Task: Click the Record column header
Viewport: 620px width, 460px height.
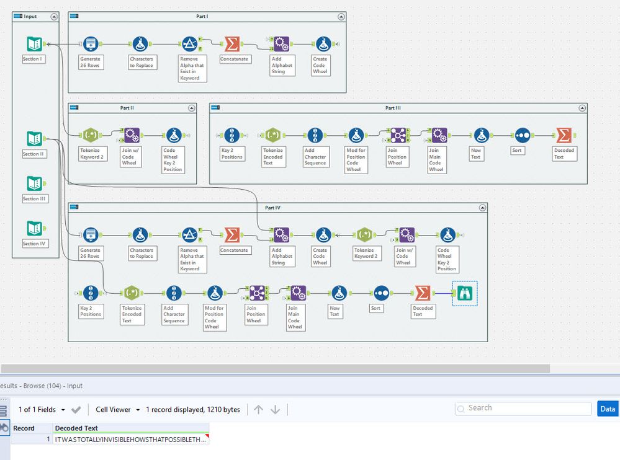Action: click(x=32, y=428)
